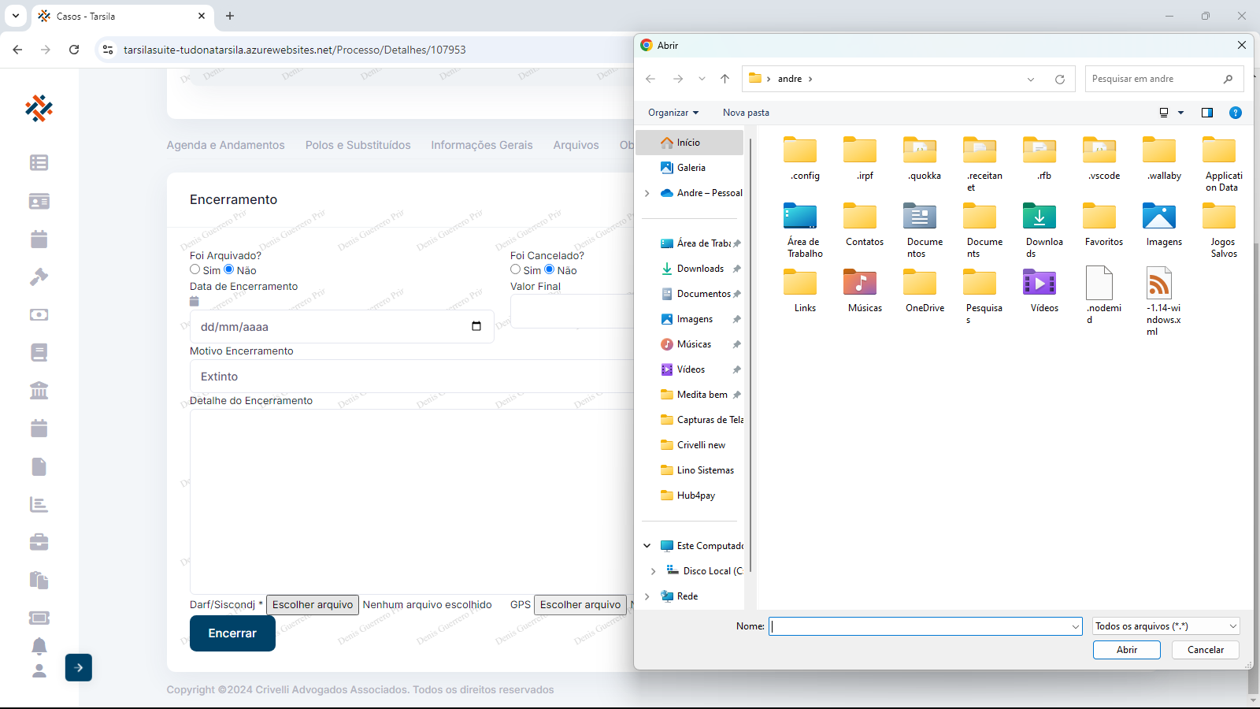
Task: Click Cancelar in the file dialog
Action: [x=1205, y=650]
